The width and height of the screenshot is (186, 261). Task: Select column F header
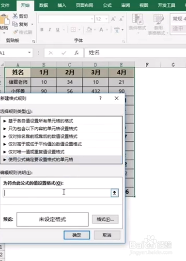tap(147, 64)
